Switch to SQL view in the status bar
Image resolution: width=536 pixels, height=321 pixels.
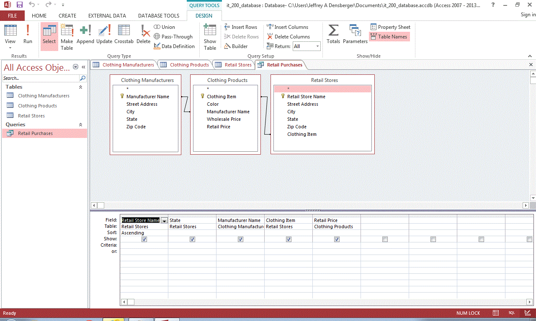point(512,313)
